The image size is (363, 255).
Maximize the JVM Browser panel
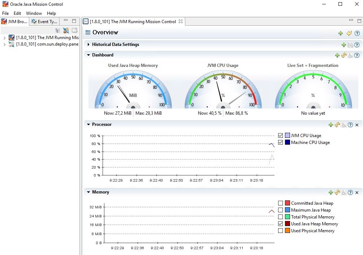coord(74,21)
